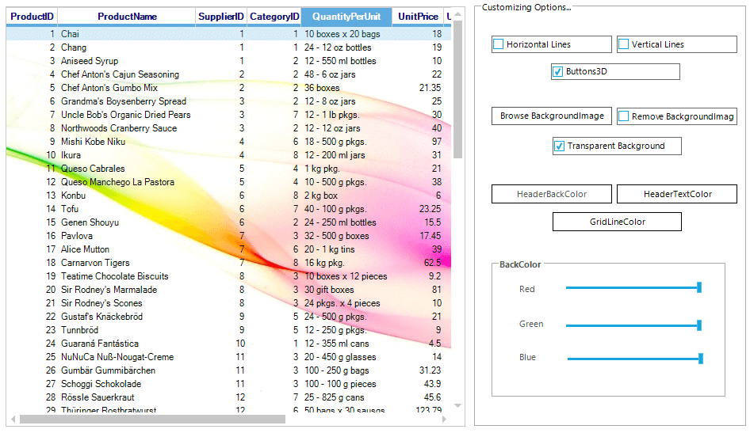Select the UnitPrice column header
The width and height of the screenshot is (750, 433).
(x=418, y=17)
